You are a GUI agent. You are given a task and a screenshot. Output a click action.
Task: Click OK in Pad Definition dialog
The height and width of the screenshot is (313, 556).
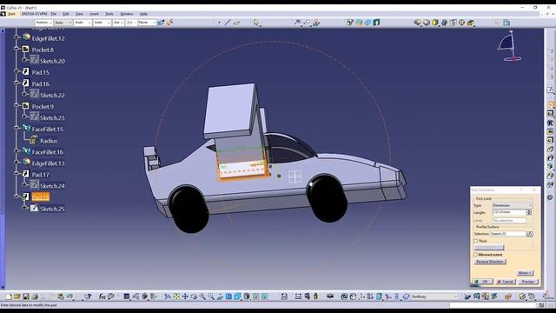pyautogui.click(x=483, y=282)
